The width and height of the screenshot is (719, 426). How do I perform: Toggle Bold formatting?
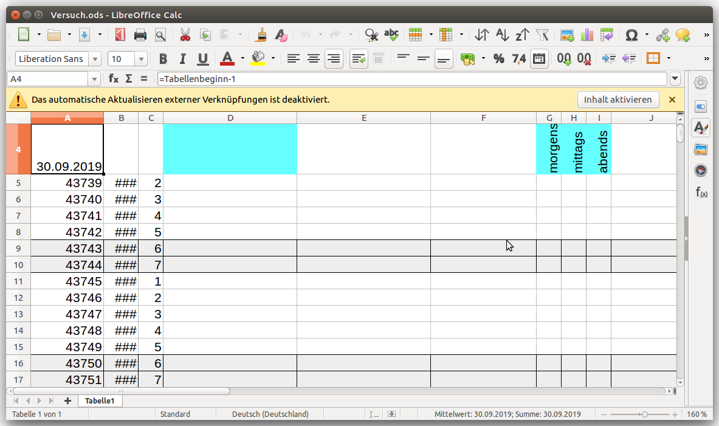point(163,59)
